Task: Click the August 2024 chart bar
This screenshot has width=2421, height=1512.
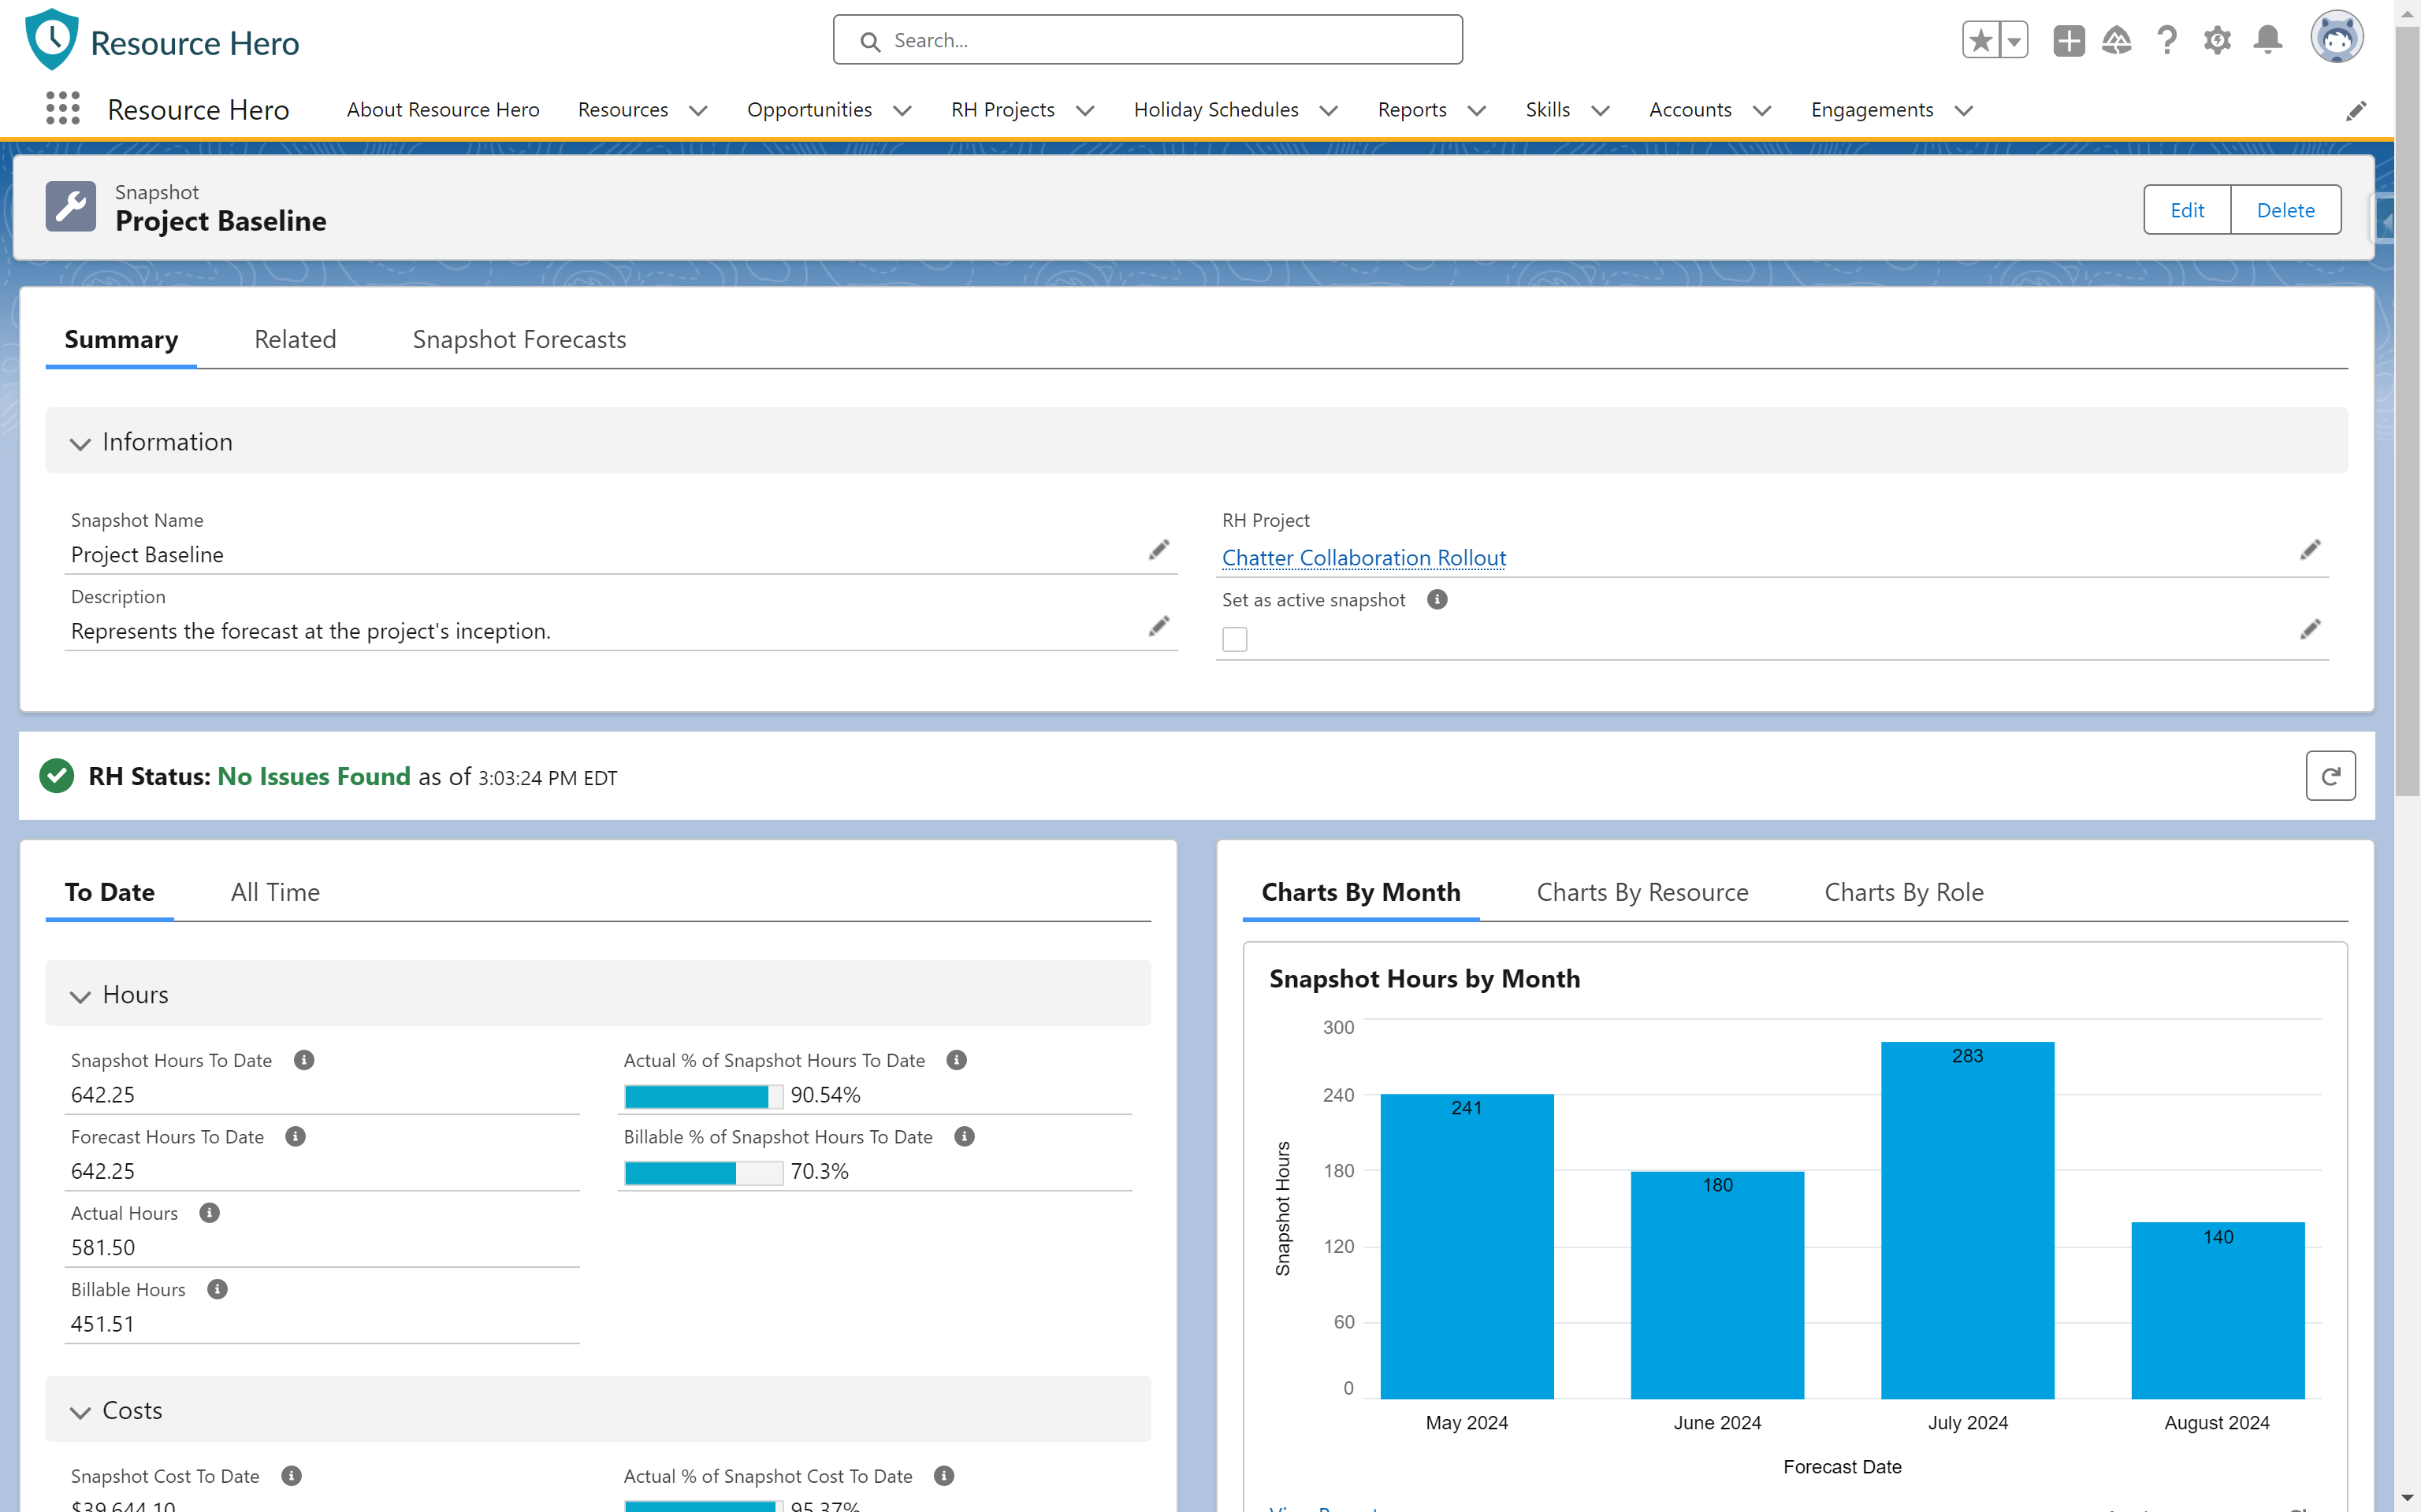Action: click(x=2218, y=1310)
